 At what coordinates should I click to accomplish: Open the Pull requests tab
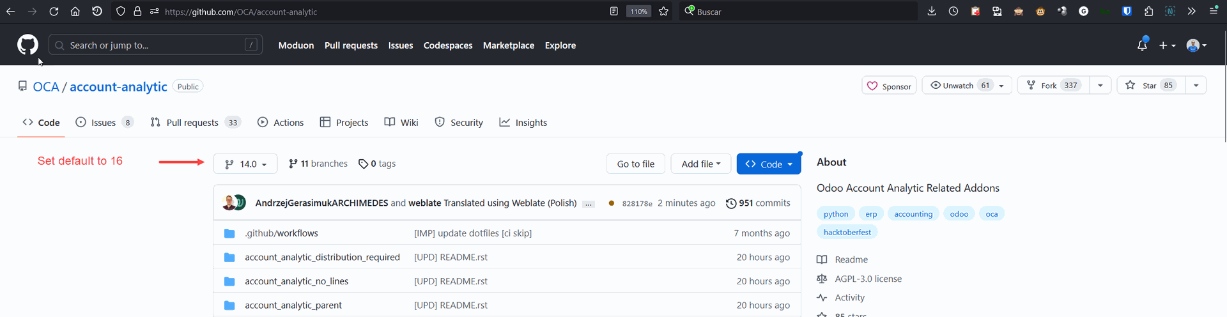click(192, 123)
